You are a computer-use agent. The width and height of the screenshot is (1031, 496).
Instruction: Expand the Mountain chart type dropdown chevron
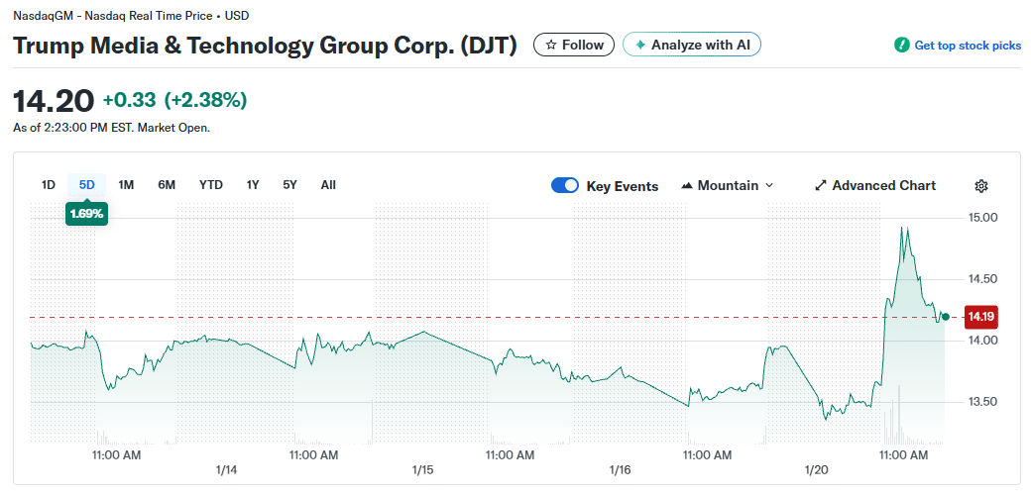click(769, 186)
